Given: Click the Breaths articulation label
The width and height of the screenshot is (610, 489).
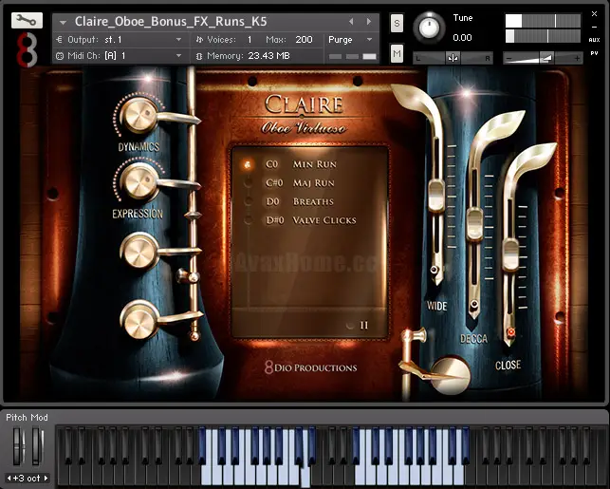Looking at the screenshot, I should click(313, 201).
